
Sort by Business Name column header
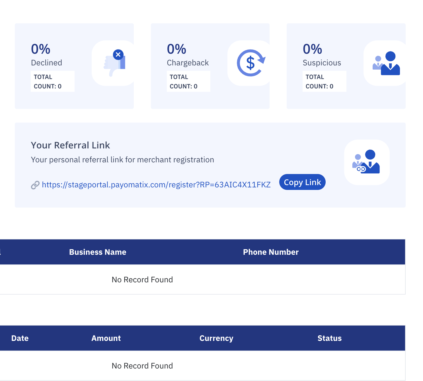(x=98, y=252)
